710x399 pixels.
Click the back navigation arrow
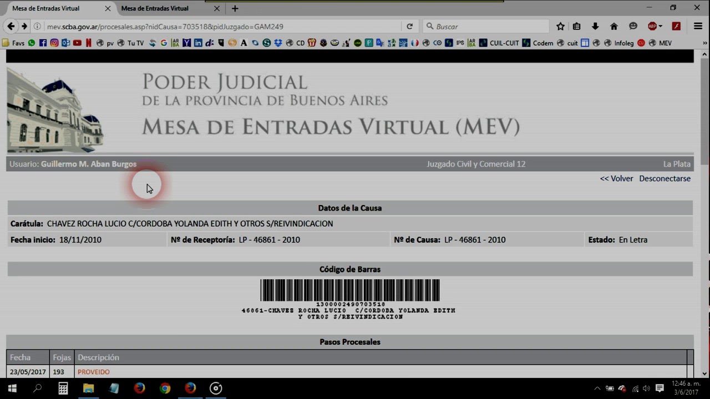[x=11, y=26]
